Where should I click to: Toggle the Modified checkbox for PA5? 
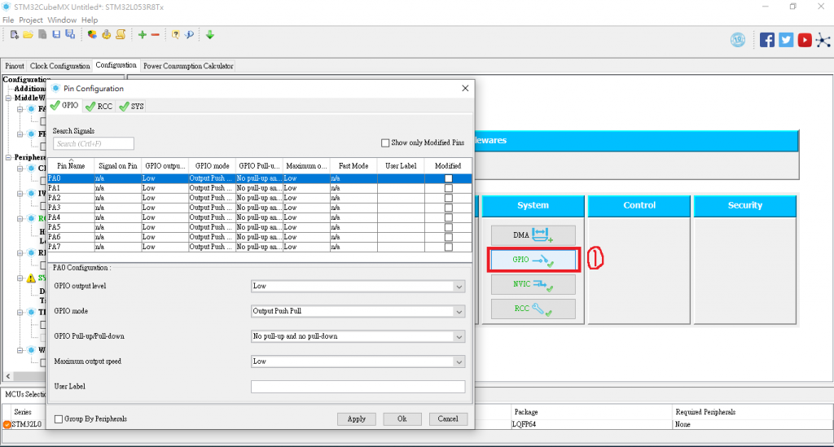click(449, 227)
